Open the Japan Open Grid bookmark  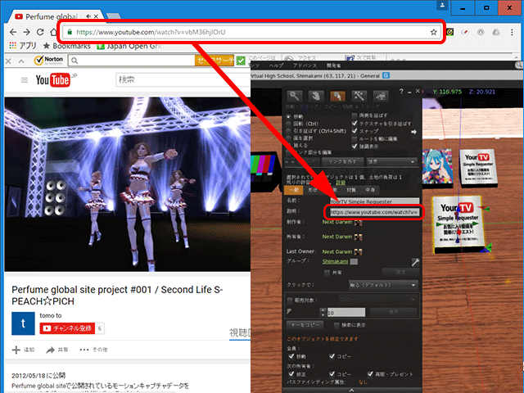129,46
